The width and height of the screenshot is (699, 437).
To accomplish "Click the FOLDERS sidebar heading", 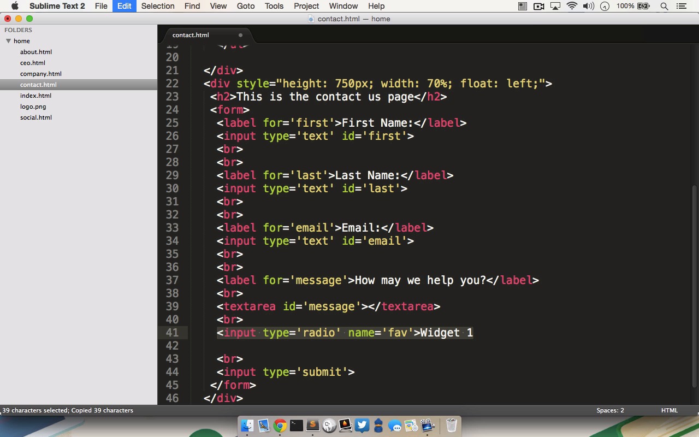I will click(x=19, y=30).
